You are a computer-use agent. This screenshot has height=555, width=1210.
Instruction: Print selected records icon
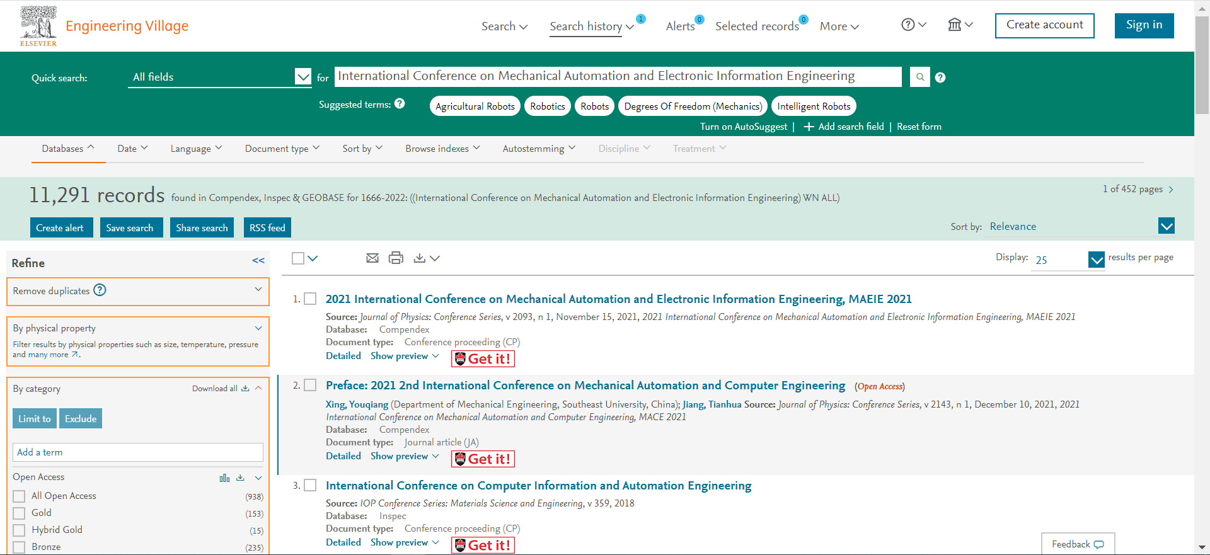click(396, 258)
